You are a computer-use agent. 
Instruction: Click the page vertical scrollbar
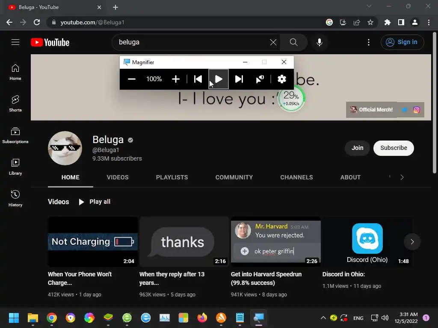tap(435, 103)
